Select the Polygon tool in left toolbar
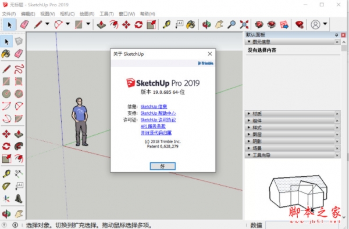This screenshot has height=229, width=349. pyautogui.click(x=19, y=94)
